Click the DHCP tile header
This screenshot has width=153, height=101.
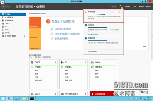click(43, 62)
